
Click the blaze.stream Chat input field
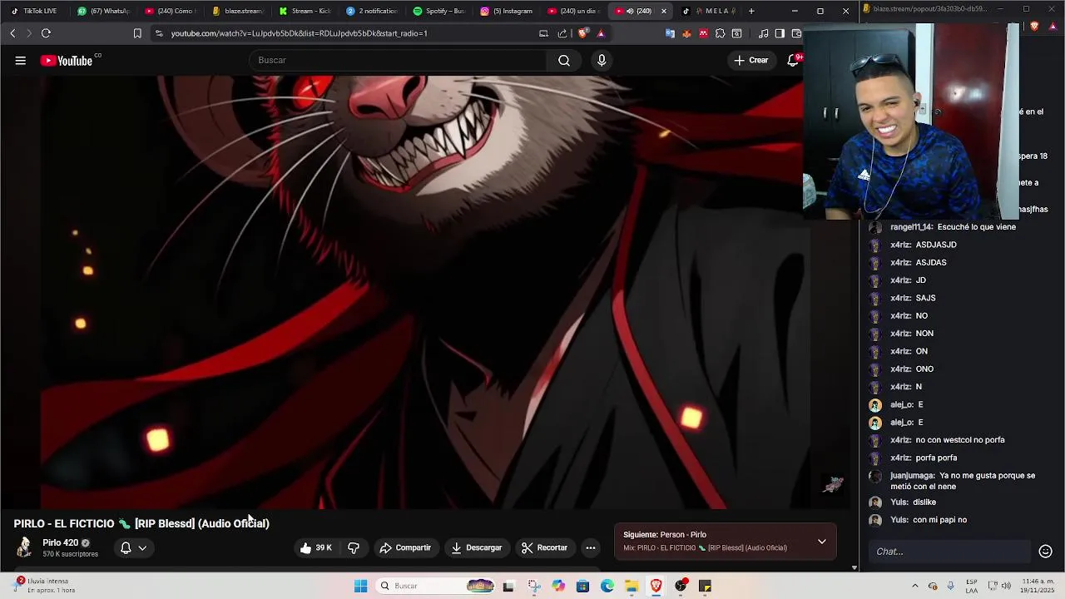[950, 551]
